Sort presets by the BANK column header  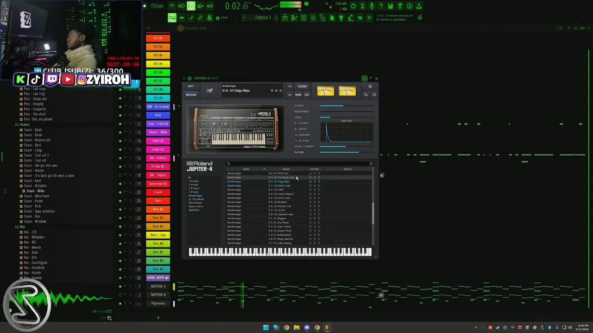[246, 169]
